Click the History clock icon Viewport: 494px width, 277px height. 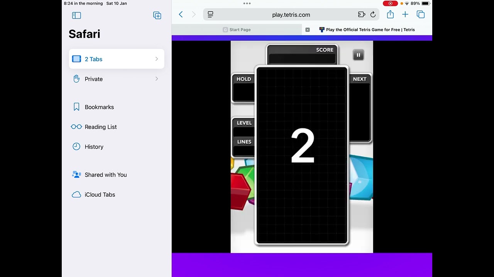[x=76, y=147]
